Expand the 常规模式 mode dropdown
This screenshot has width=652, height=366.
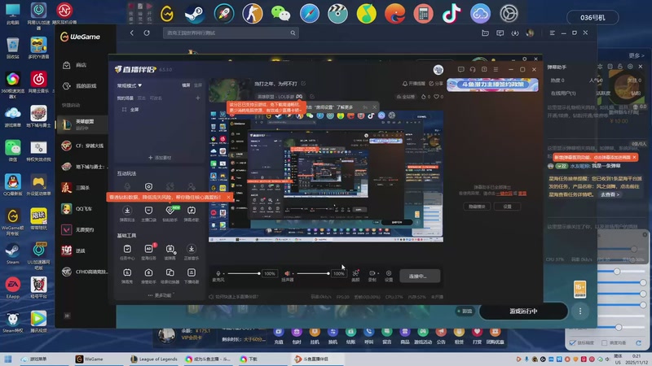click(x=130, y=85)
